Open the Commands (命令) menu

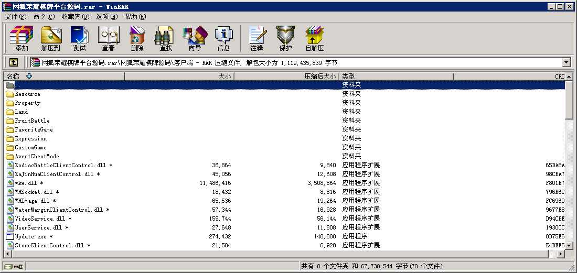[44, 17]
